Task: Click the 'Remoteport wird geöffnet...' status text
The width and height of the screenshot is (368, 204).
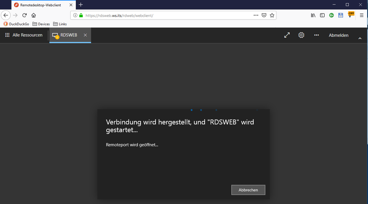Action: 132,145
